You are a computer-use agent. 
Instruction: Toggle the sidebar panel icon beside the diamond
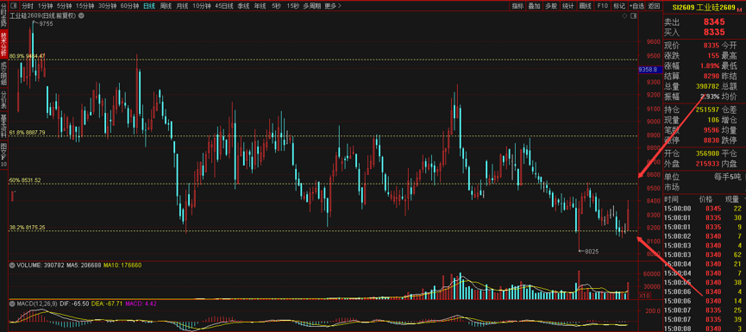coord(633,16)
